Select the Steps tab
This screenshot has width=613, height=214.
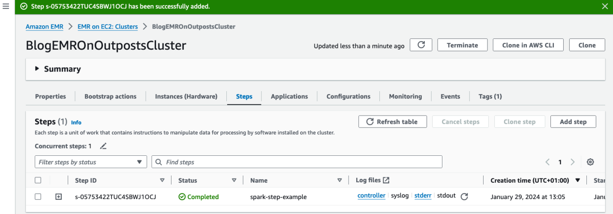pyautogui.click(x=244, y=96)
